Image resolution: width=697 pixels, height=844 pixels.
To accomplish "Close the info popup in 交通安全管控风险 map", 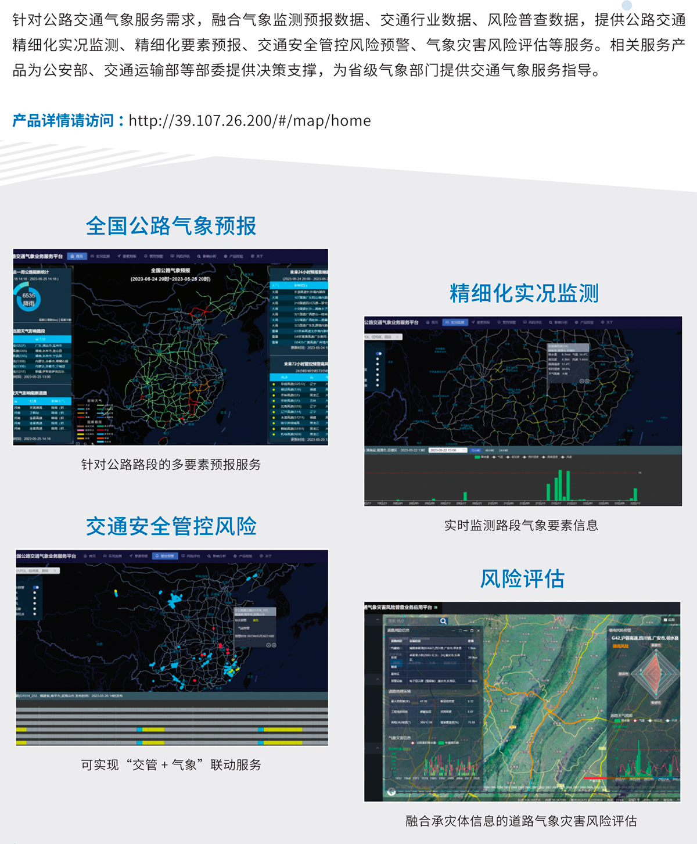I will pyautogui.click(x=274, y=645).
